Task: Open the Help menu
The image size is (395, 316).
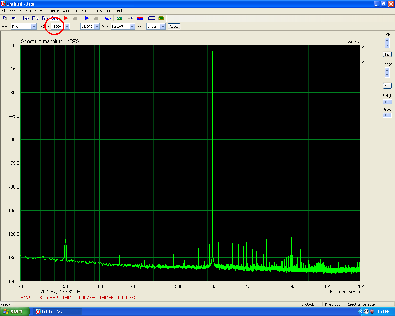Action: [x=120, y=11]
